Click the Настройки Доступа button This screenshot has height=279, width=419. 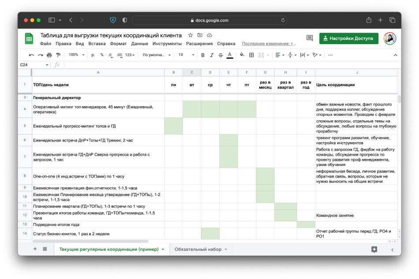349,38
